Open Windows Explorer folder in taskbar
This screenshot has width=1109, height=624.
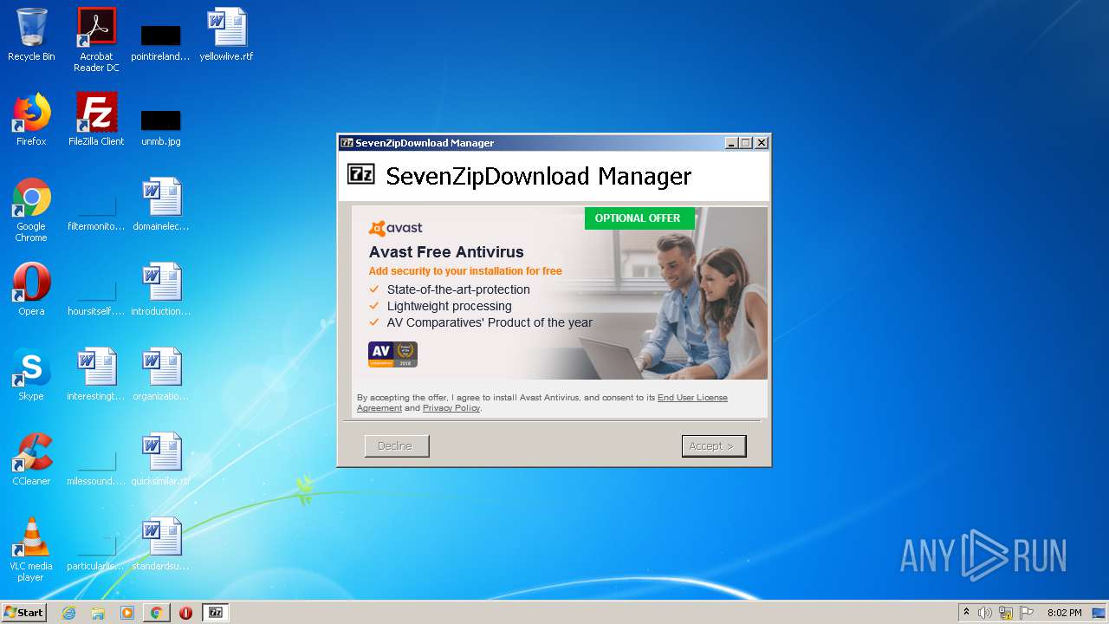click(x=98, y=613)
